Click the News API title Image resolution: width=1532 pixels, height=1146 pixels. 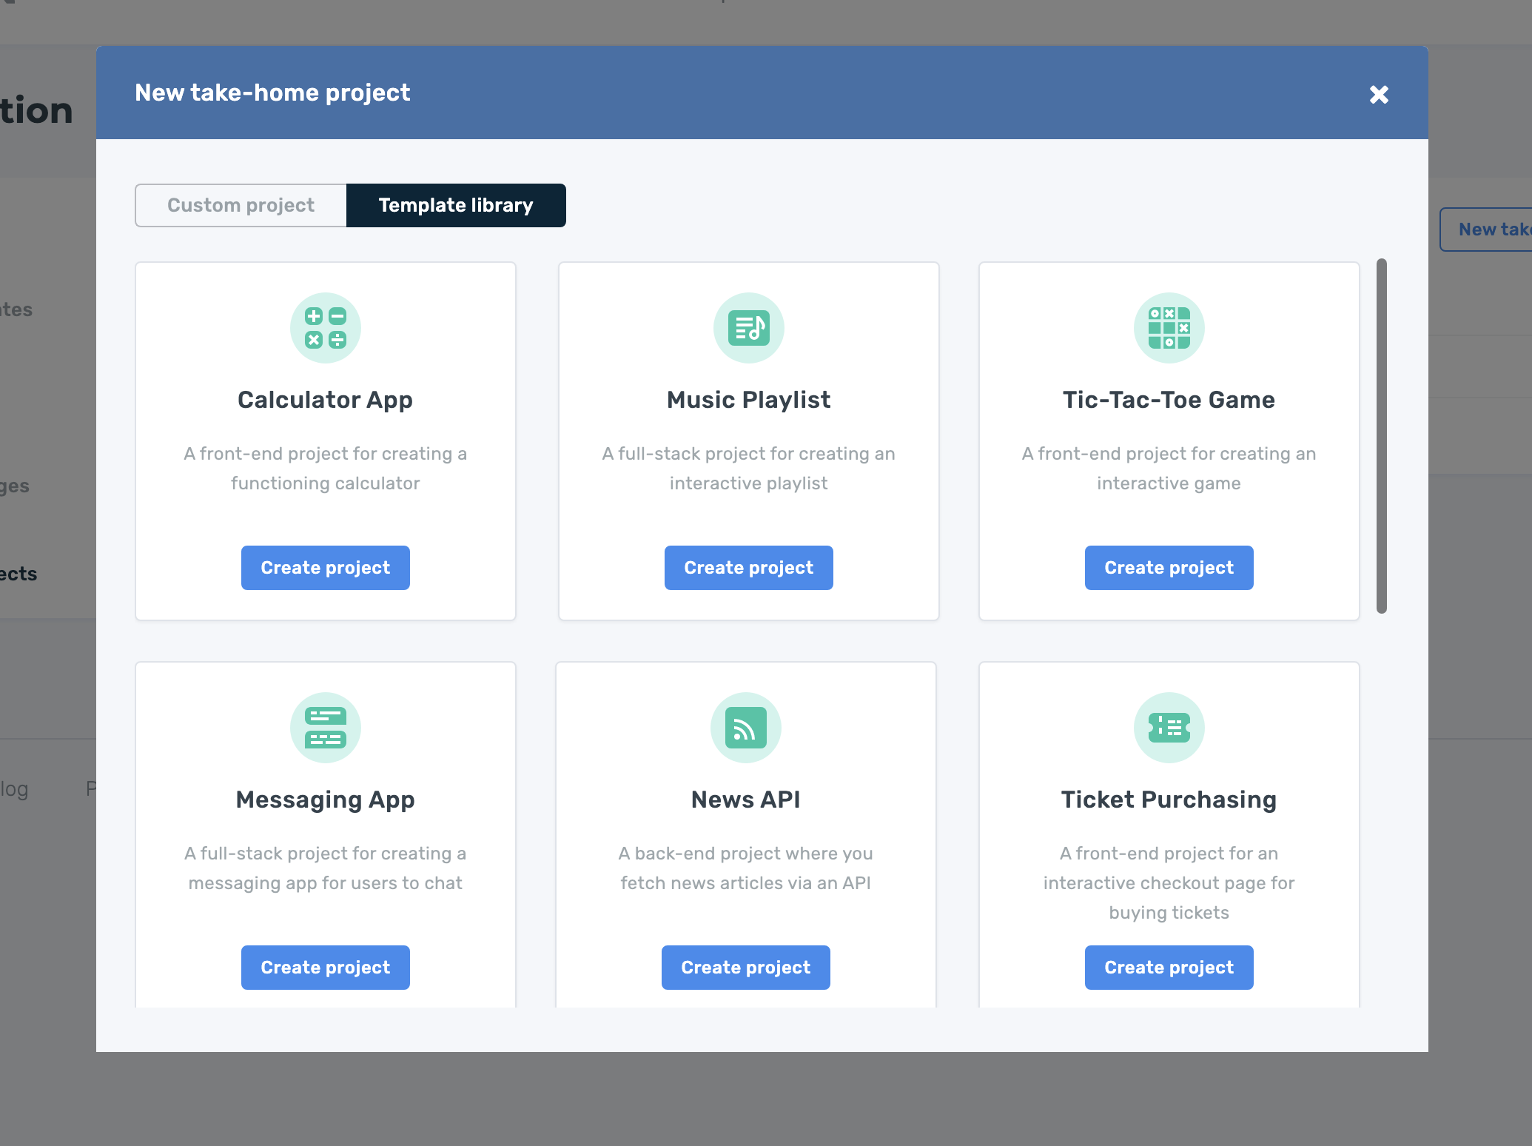746,800
